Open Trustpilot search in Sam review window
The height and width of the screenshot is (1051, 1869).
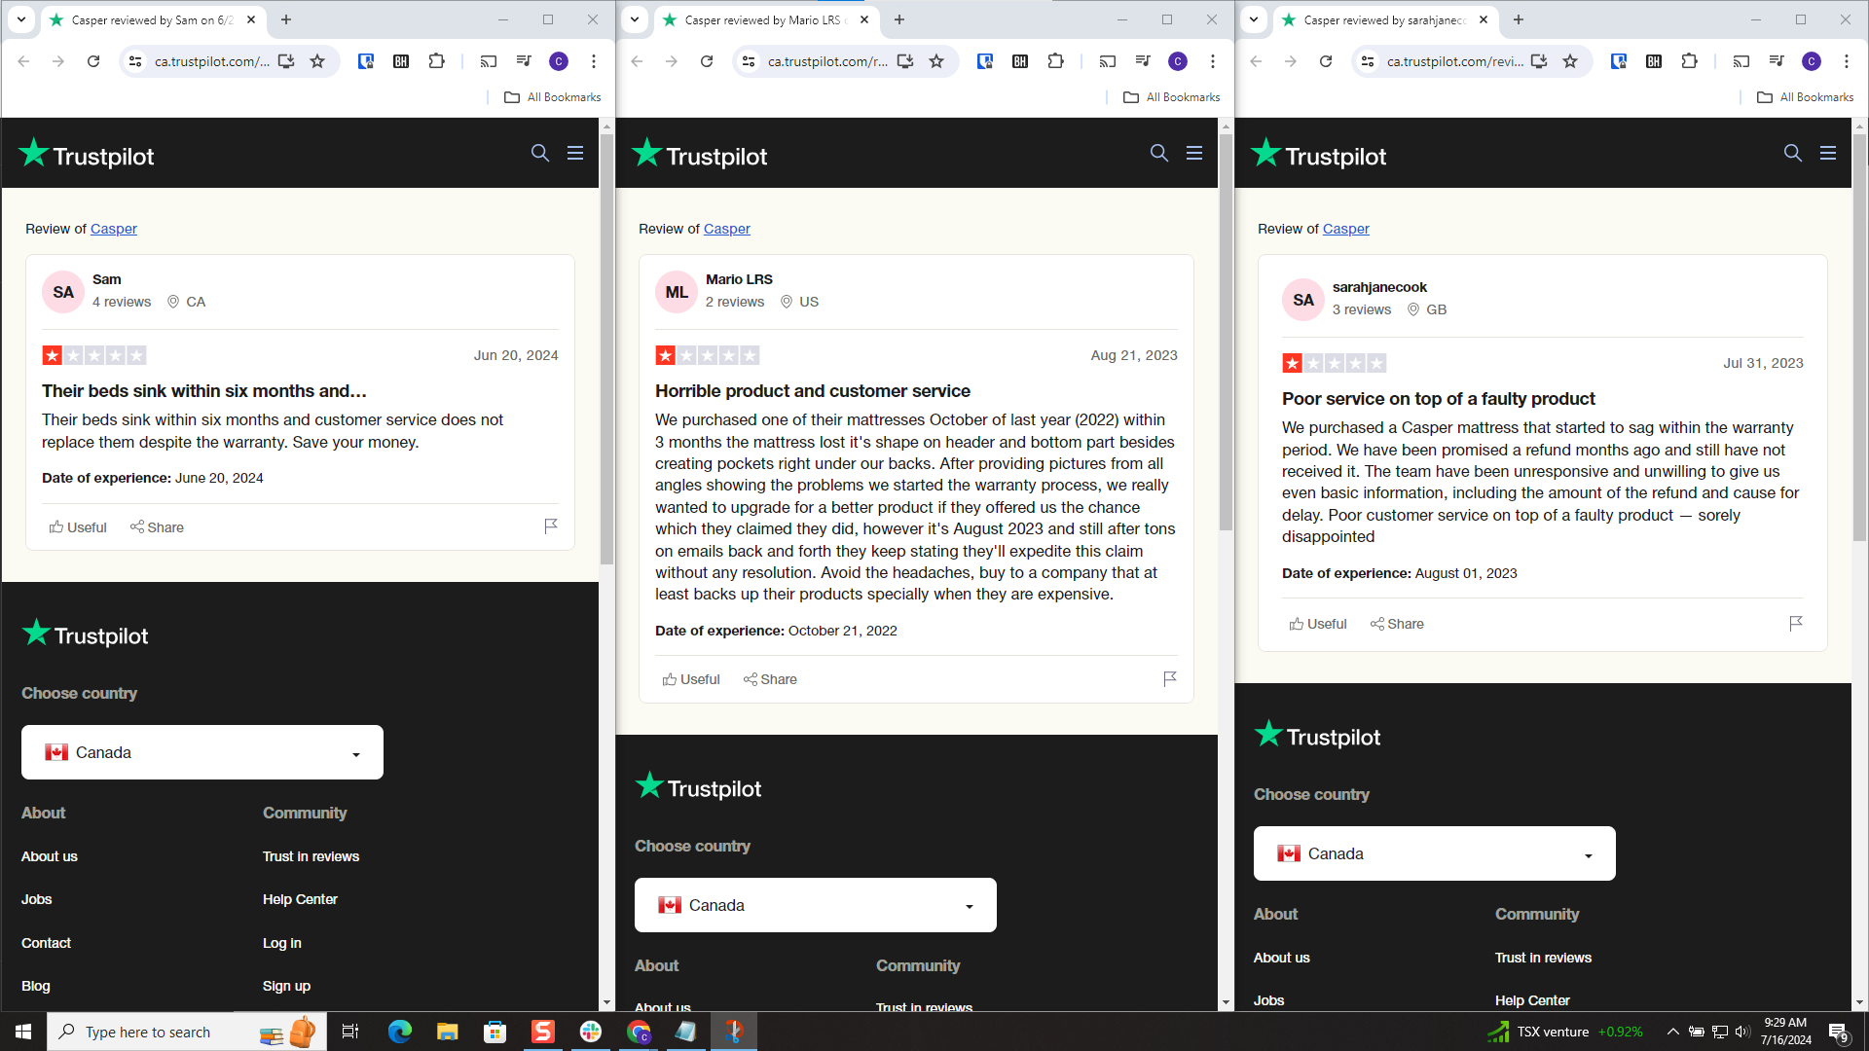point(540,153)
